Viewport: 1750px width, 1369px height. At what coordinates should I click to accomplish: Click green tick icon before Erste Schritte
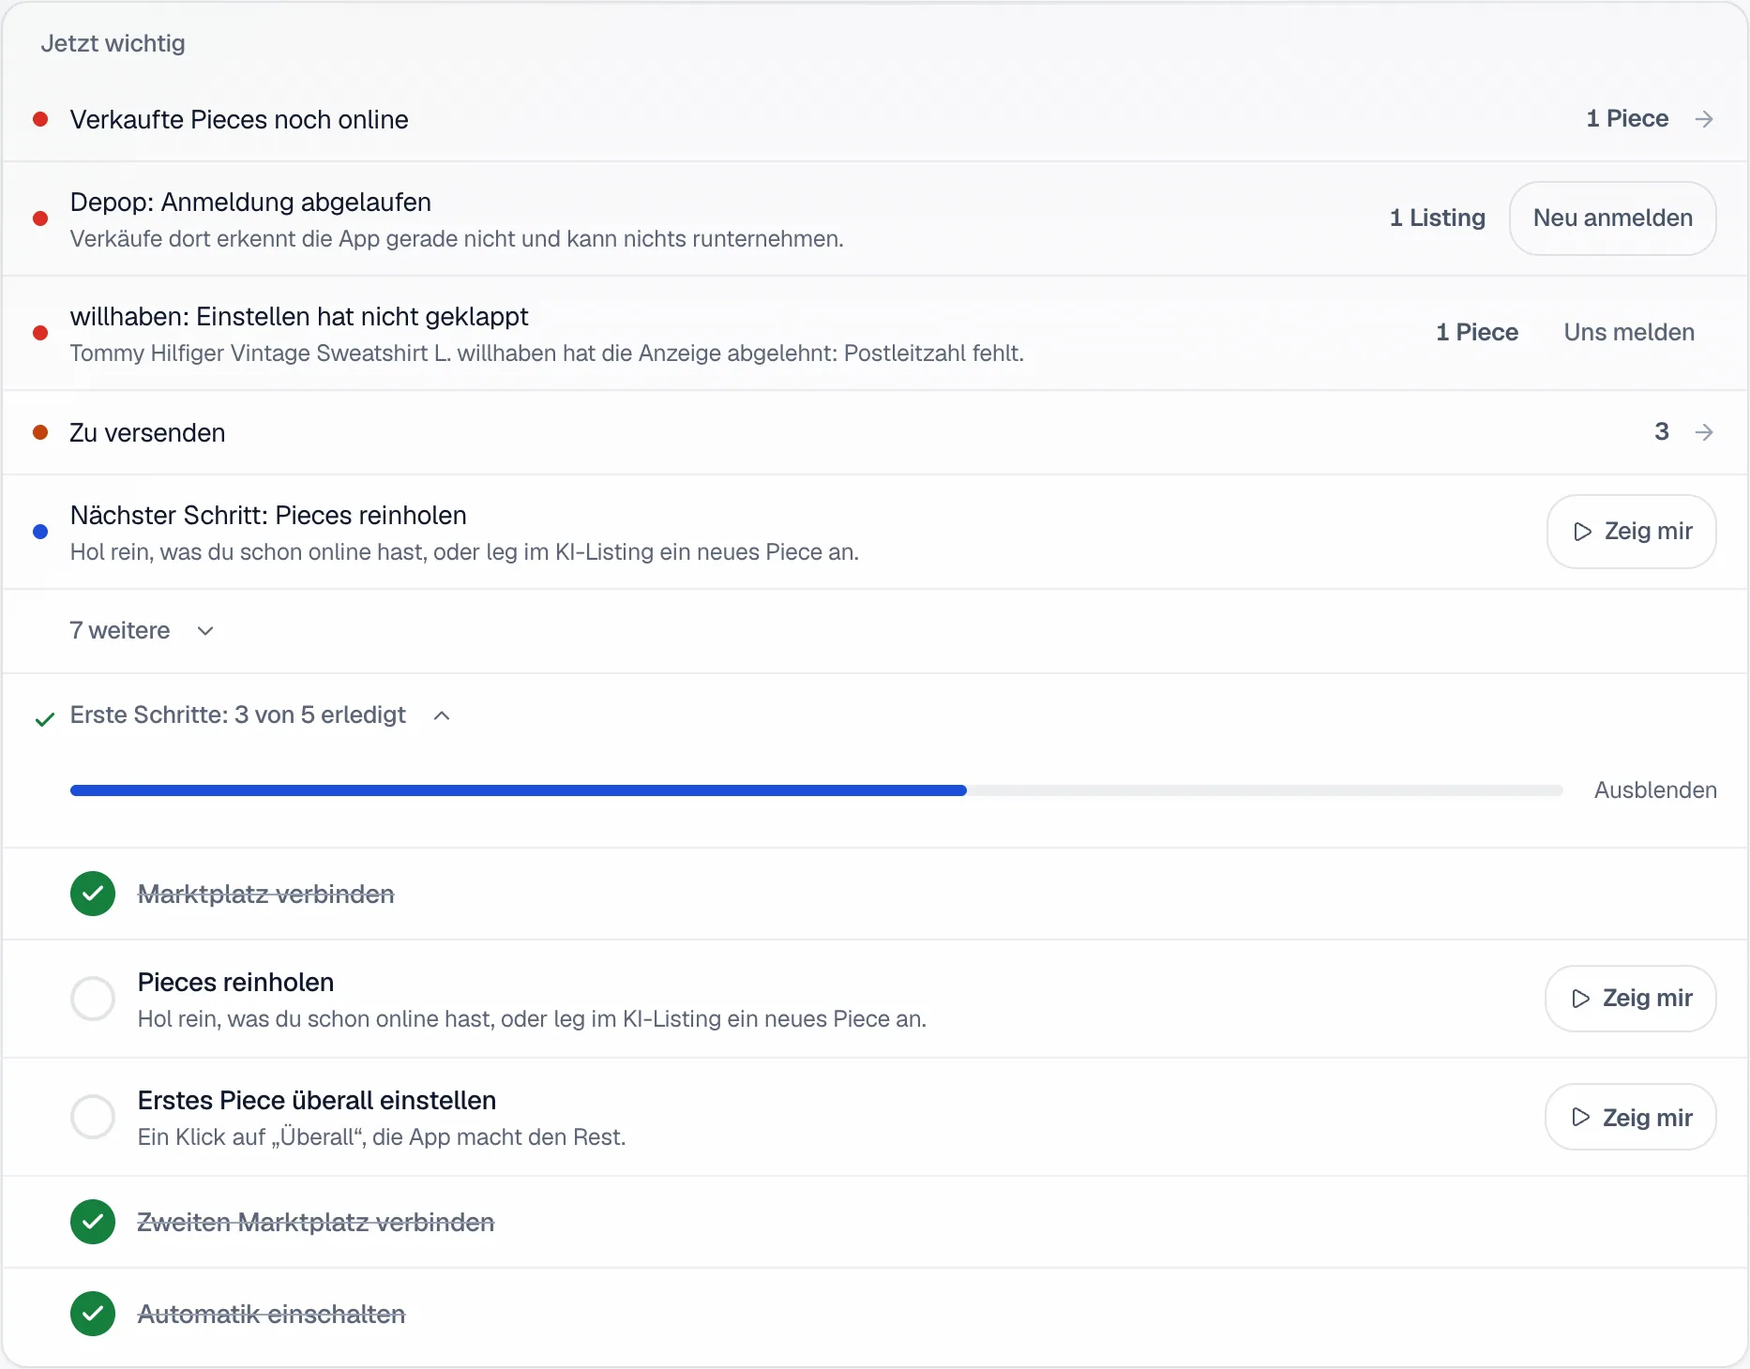pyautogui.click(x=44, y=719)
